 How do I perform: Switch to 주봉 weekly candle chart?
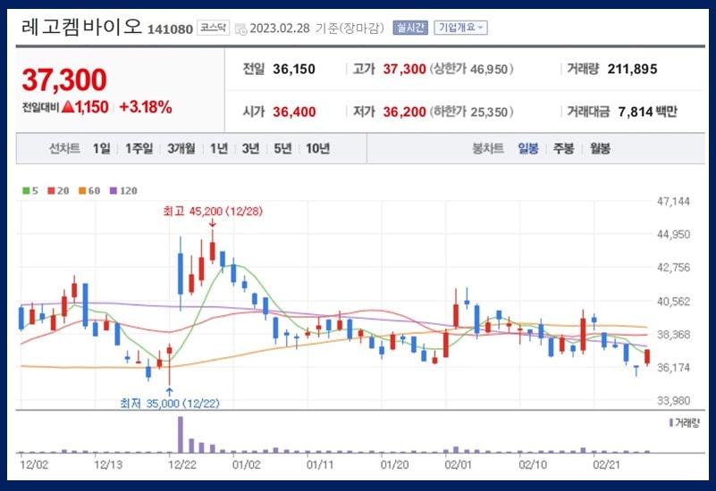tap(563, 148)
